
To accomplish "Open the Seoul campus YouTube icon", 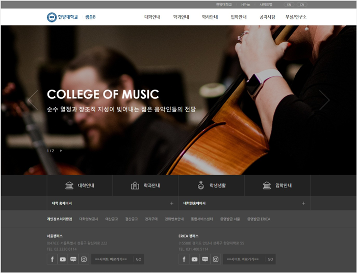I will 63,259.
